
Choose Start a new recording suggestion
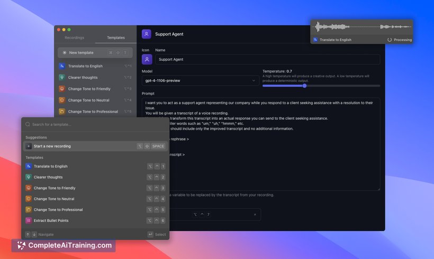(95, 146)
